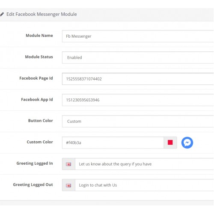Click the Edit Facebook Messenger Module heading
Image resolution: width=214 pixels, height=214 pixels.
[x=42, y=14]
